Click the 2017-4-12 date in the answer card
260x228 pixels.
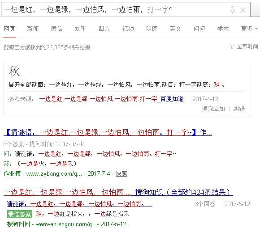pyautogui.click(x=205, y=99)
